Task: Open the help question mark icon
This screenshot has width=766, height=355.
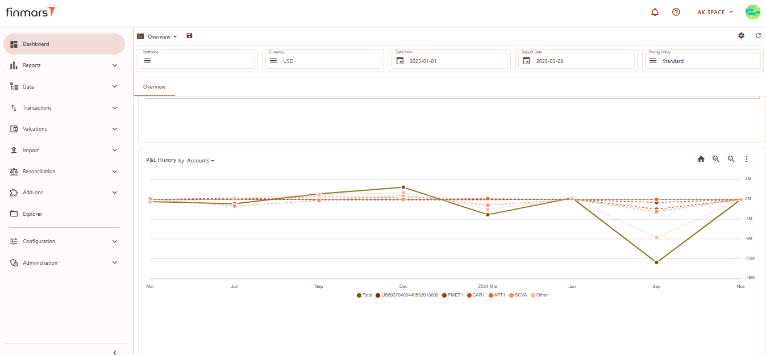Action: tap(676, 12)
